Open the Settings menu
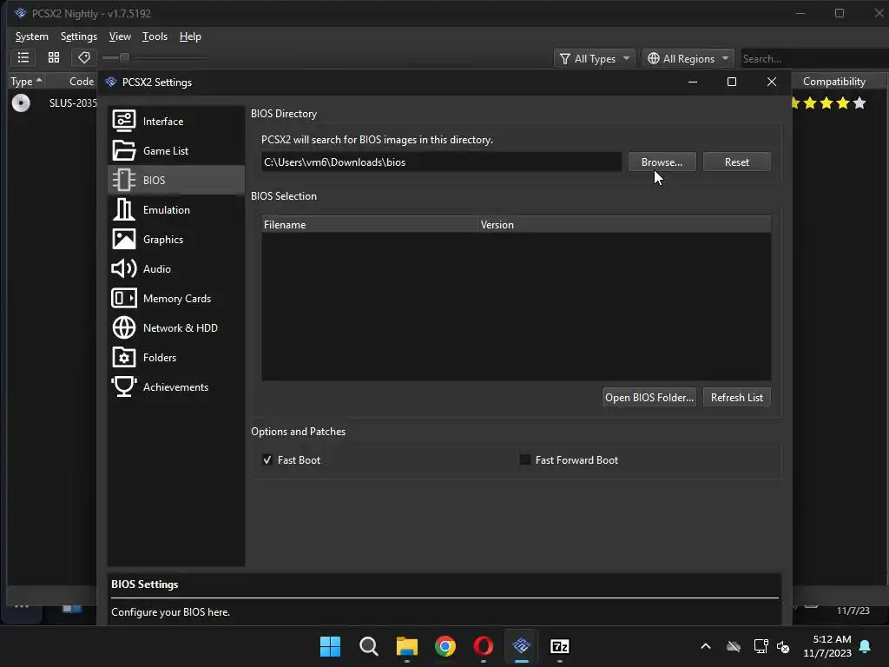Viewport: 889px width, 667px height. (79, 36)
